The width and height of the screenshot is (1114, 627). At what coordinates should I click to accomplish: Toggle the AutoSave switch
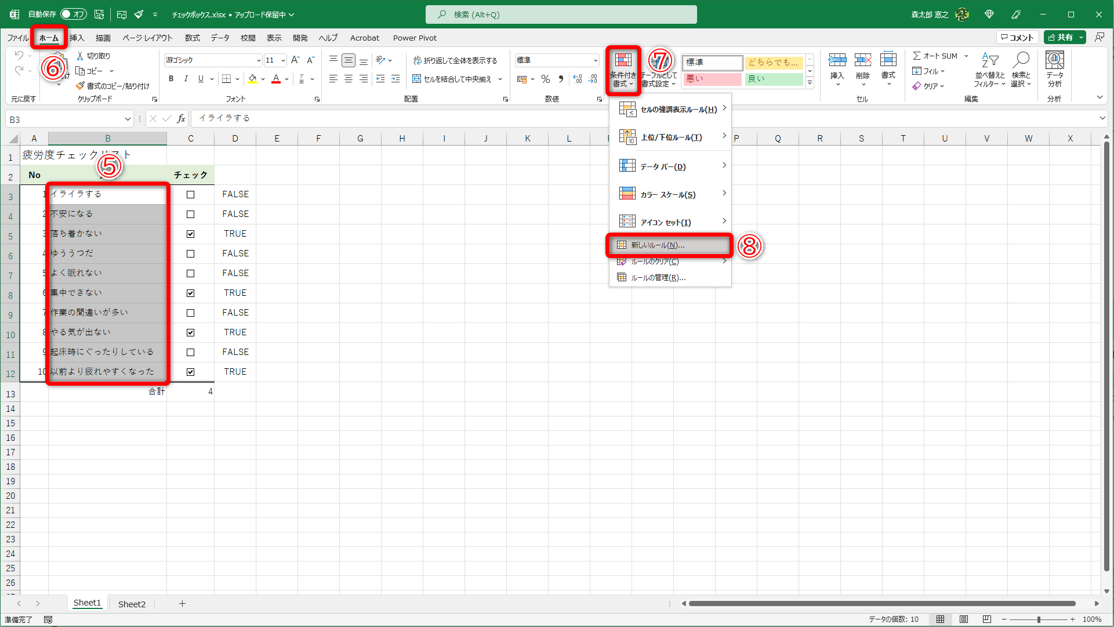pyautogui.click(x=74, y=14)
